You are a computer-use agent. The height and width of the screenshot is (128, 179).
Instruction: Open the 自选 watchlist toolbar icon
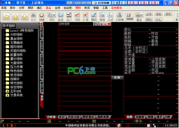(61, 15)
